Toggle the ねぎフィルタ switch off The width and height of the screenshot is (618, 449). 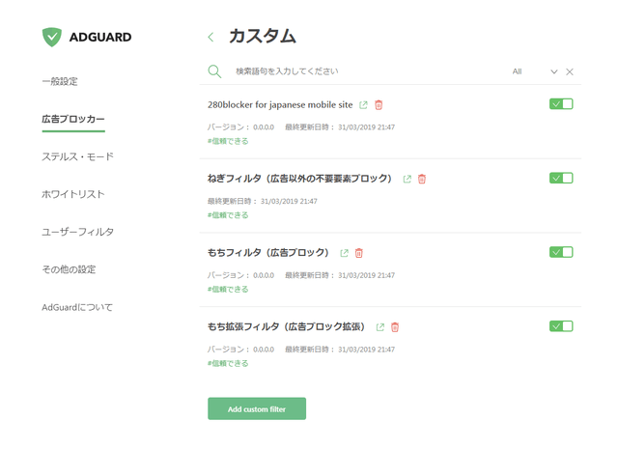click(x=561, y=179)
